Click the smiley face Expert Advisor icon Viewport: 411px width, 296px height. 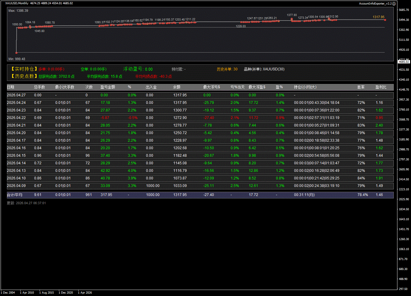tap(394, 3)
